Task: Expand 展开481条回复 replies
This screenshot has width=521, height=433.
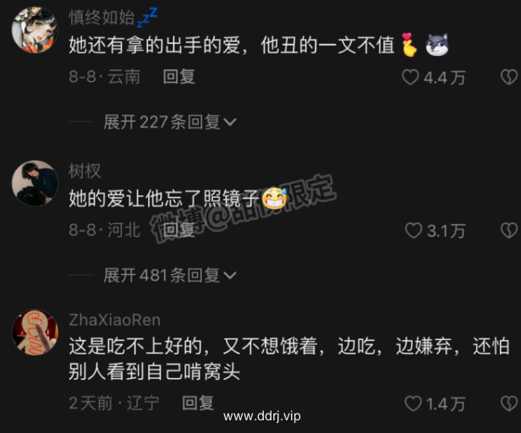Action: coord(170,275)
